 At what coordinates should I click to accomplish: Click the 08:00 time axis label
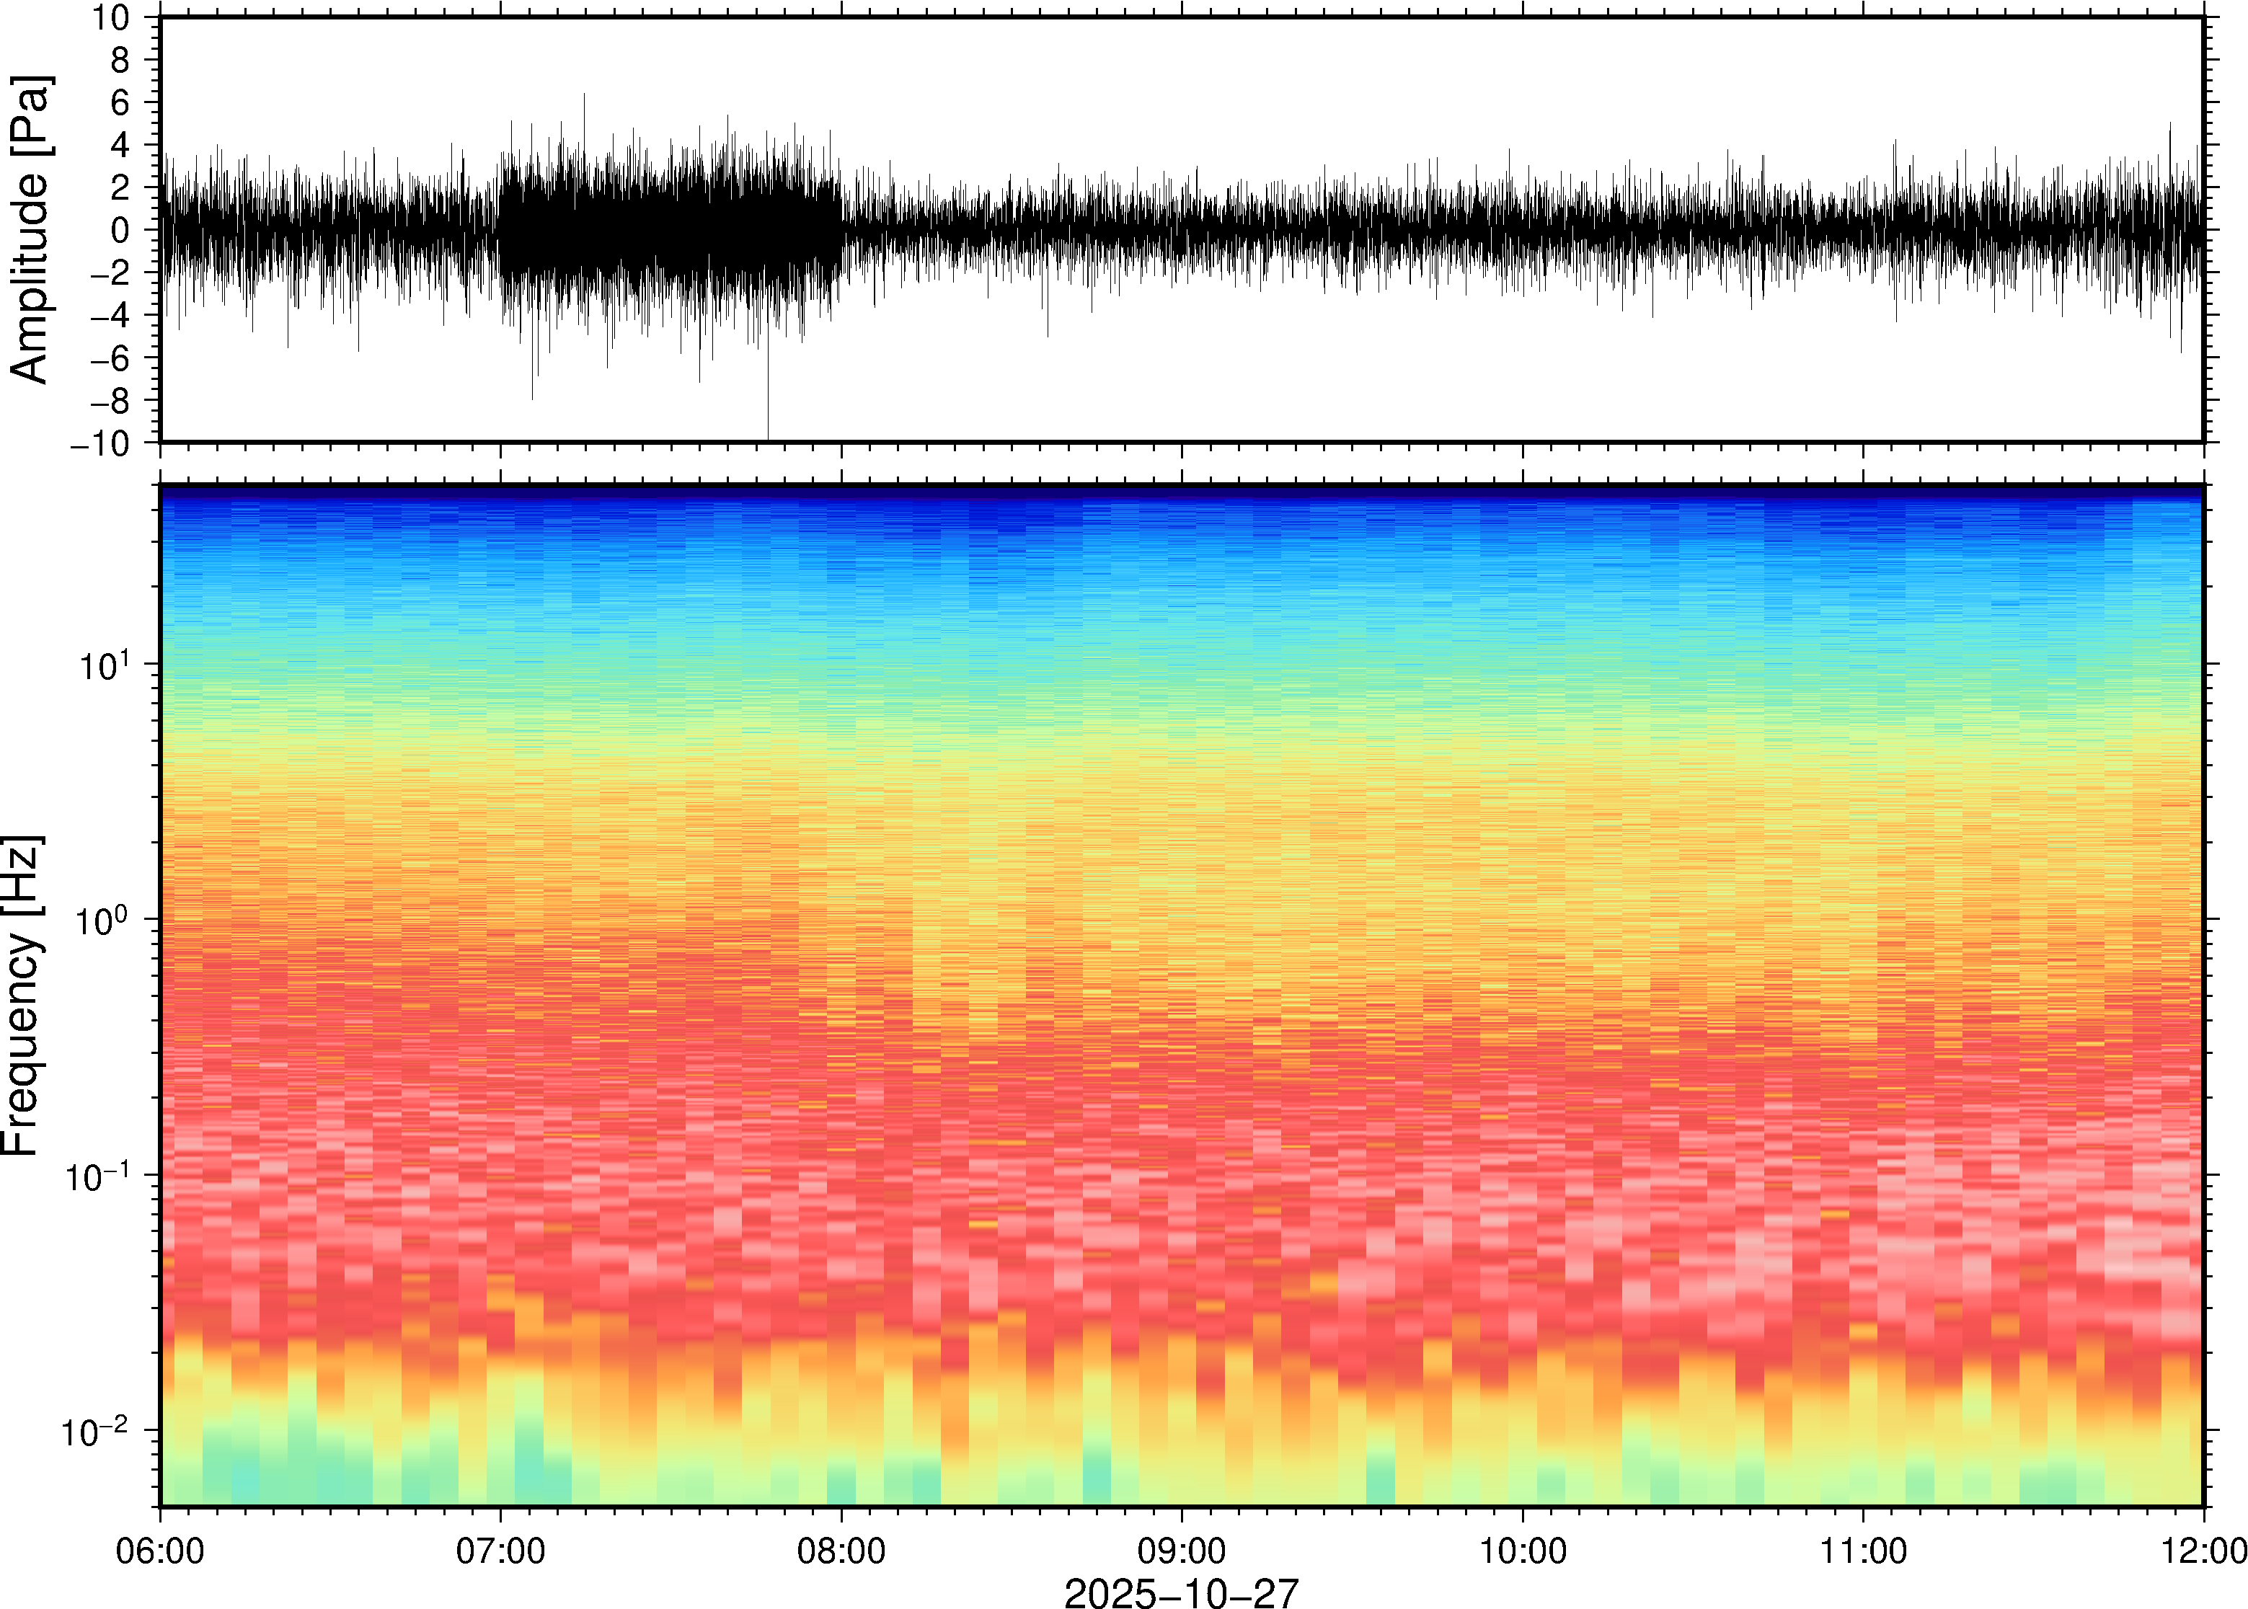pos(841,1551)
